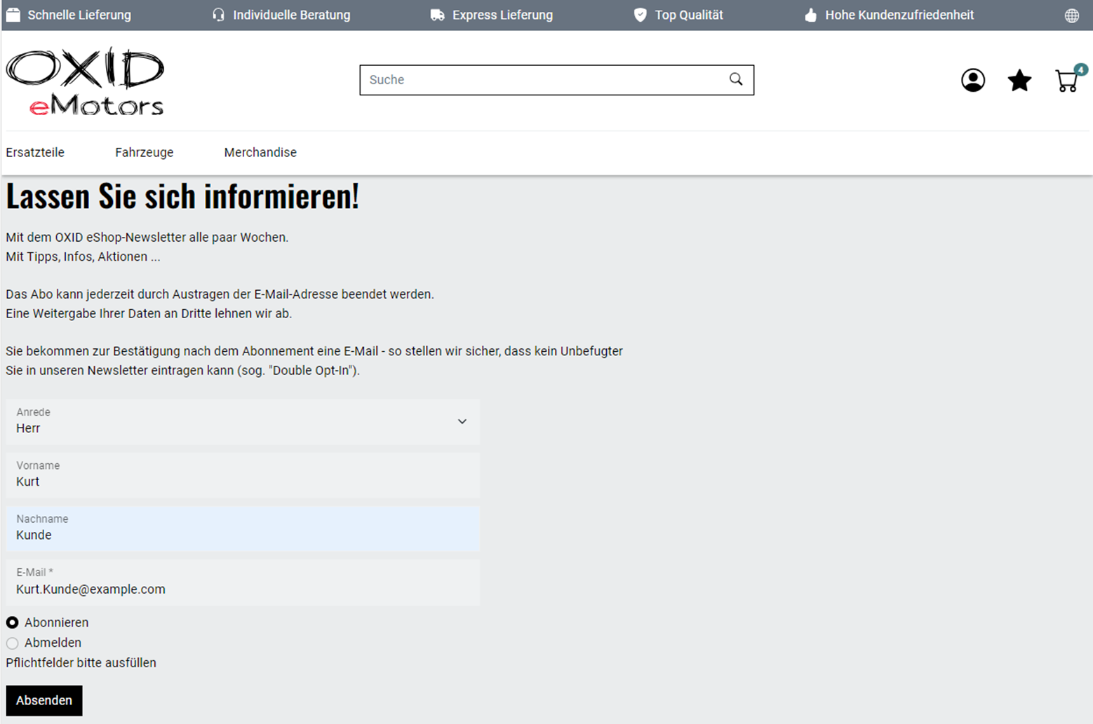The width and height of the screenshot is (1093, 724).
Task: Open the Fahrzeuge menu
Action: pos(145,152)
